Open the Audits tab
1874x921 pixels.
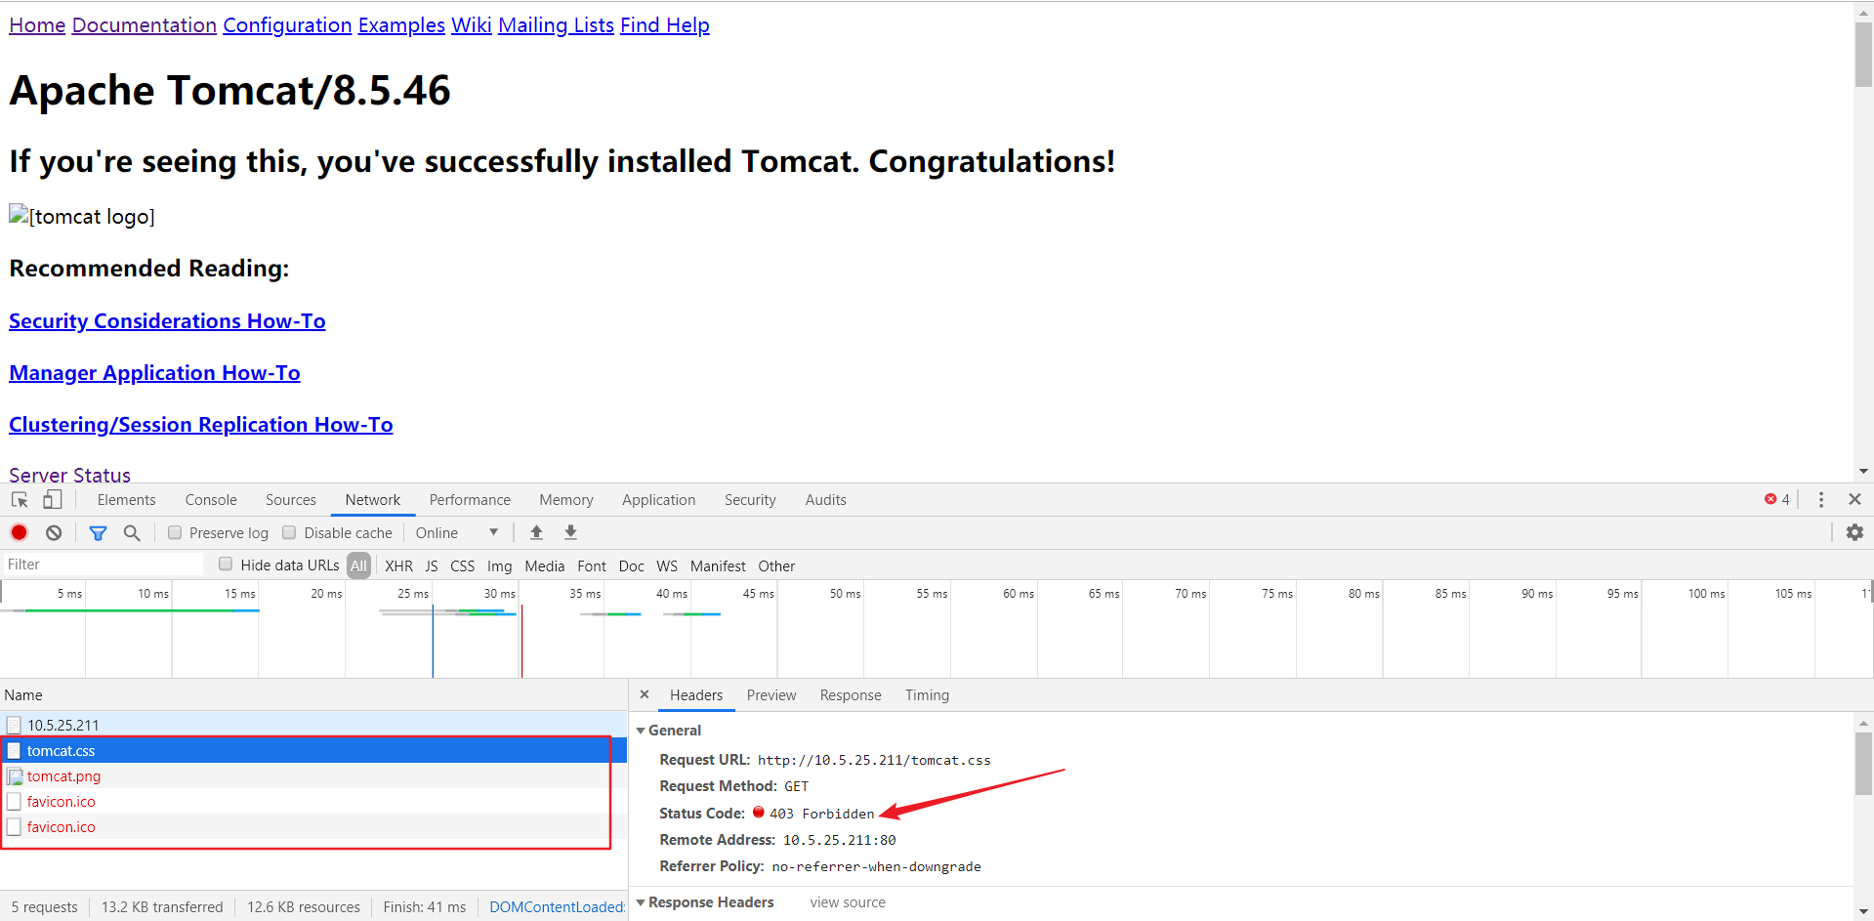[x=826, y=500]
